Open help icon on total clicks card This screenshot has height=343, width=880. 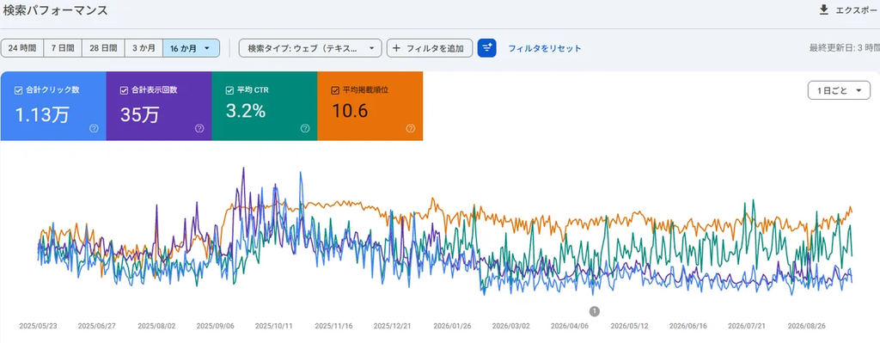pyautogui.click(x=94, y=129)
